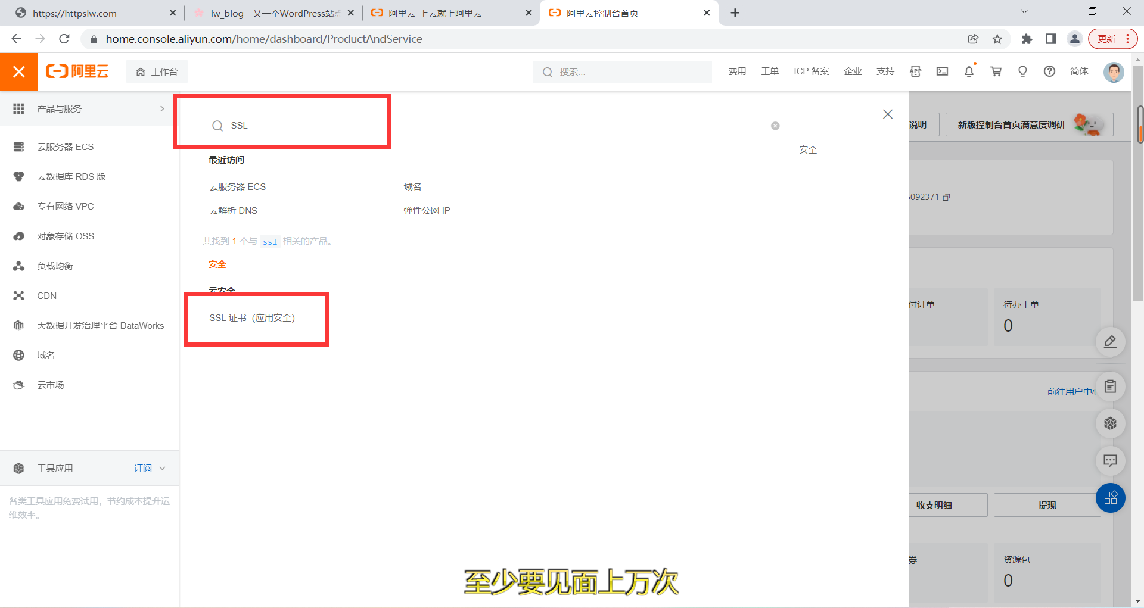Copy the account ID icon
Image resolution: width=1144 pixels, height=608 pixels.
tap(946, 197)
